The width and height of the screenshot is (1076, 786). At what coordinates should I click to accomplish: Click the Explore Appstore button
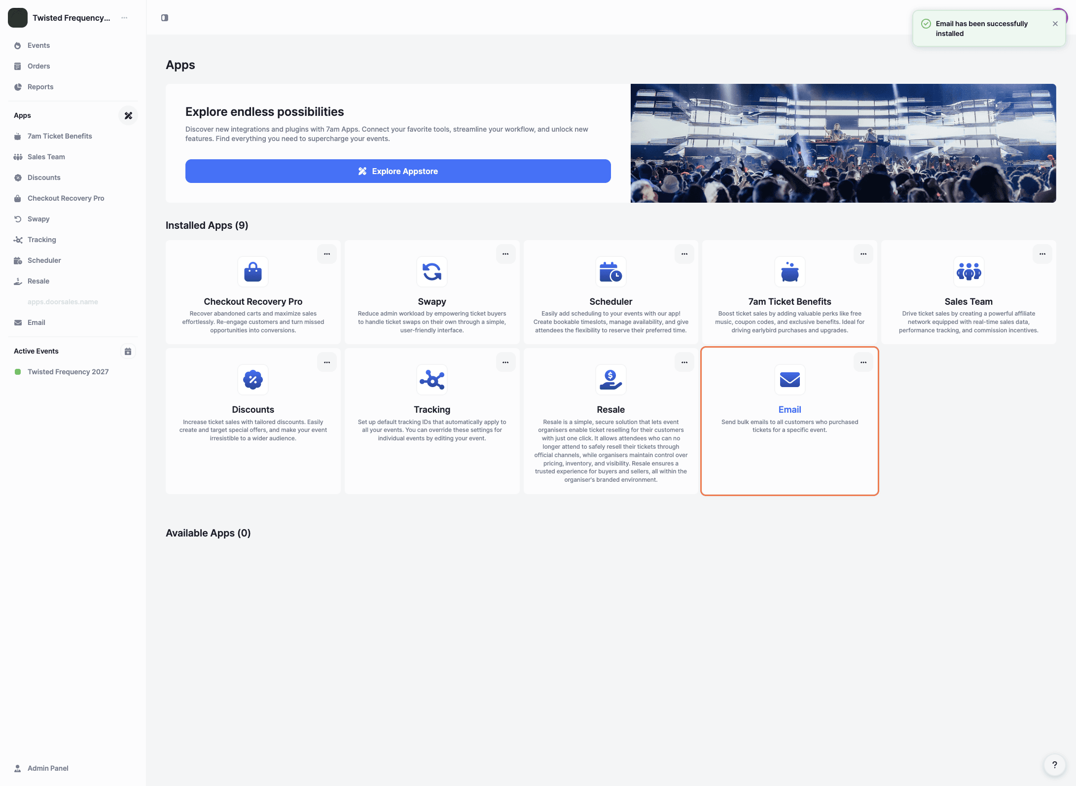click(398, 171)
